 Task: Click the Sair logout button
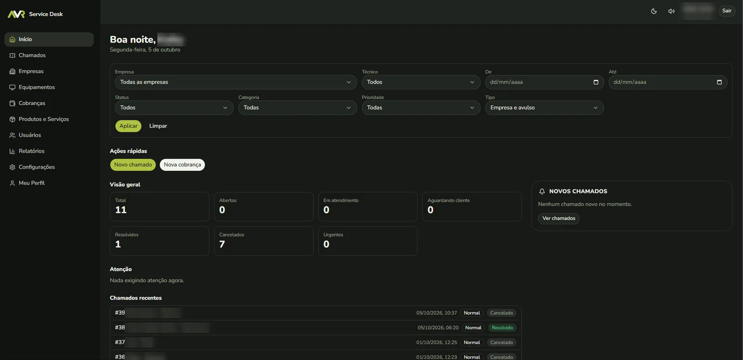coord(727,11)
